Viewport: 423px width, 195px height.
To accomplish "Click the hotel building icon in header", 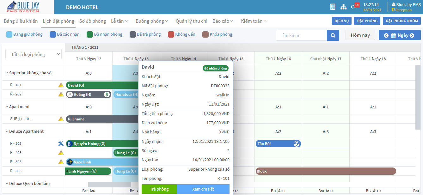I will (333, 7).
